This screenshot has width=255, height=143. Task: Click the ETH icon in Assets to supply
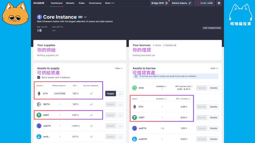point(39,93)
